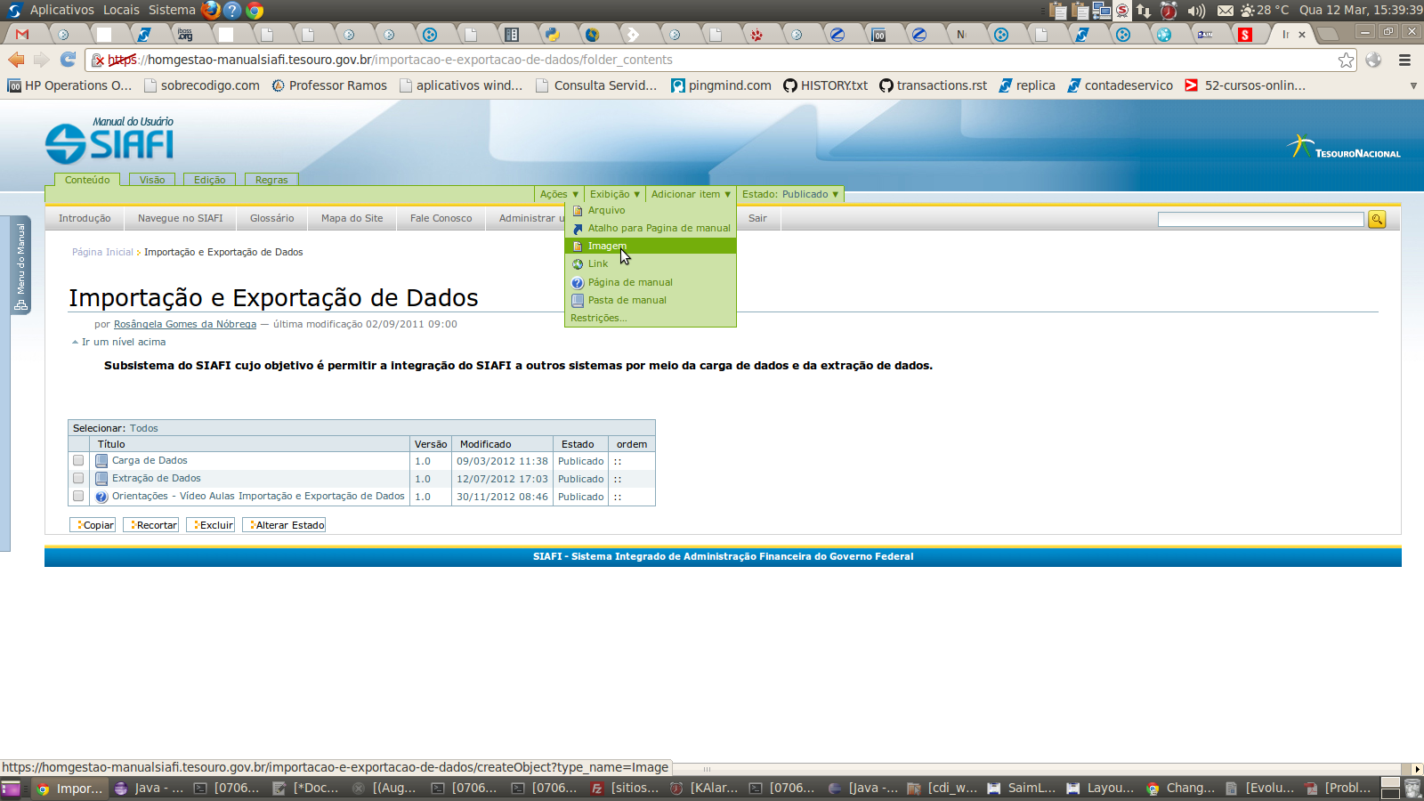Click the volume icon in system tray
1424x801 pixels.
1196,11
